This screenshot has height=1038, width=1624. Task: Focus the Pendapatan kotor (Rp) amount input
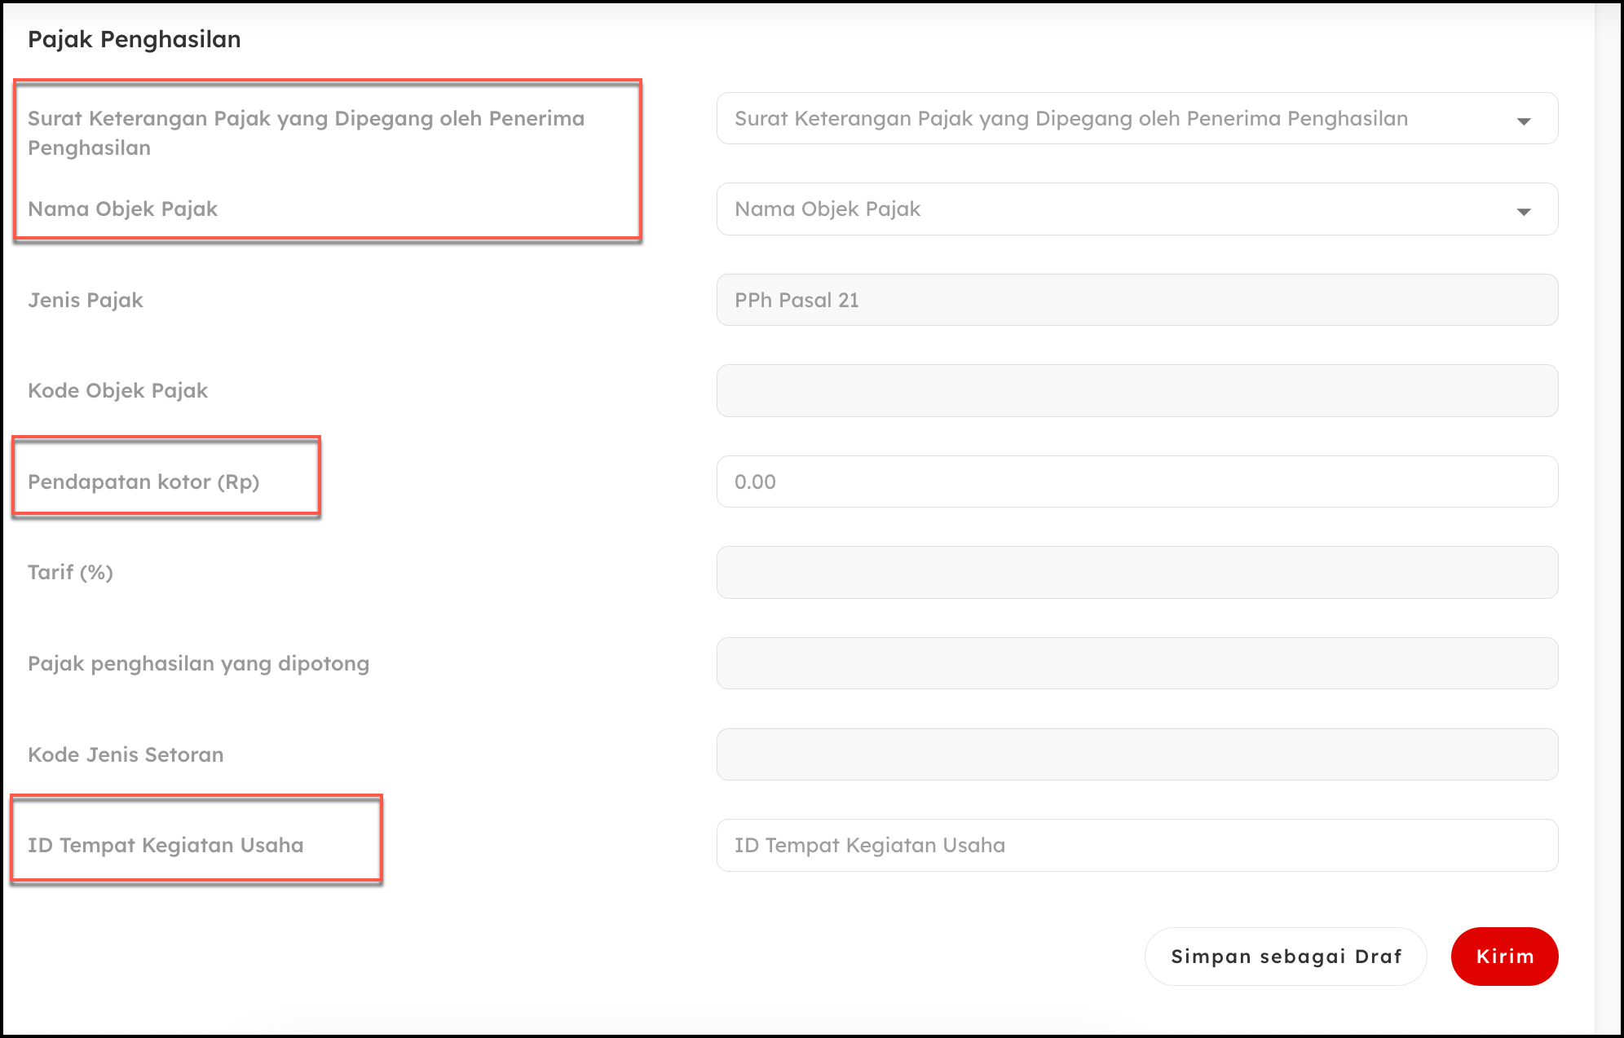pos(1136,482)
